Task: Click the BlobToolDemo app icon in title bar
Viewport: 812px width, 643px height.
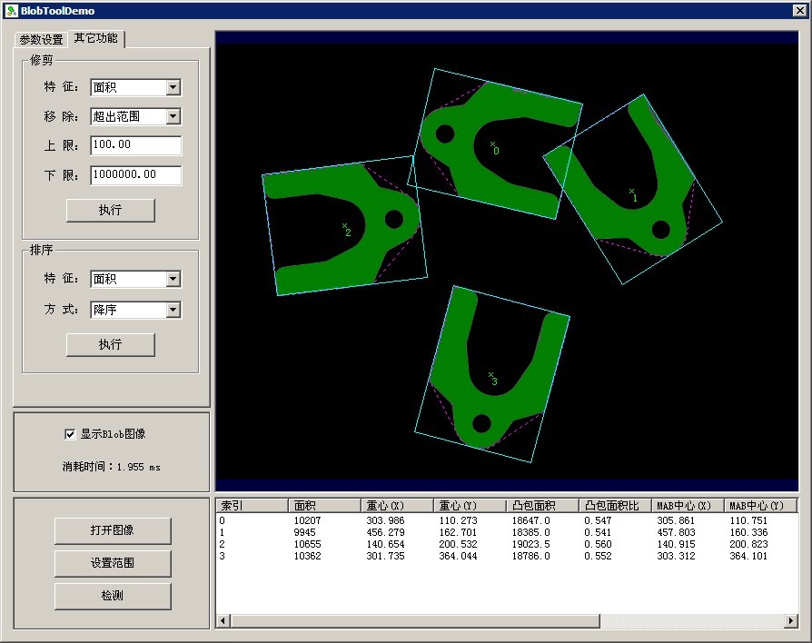Action: [11, 10]
